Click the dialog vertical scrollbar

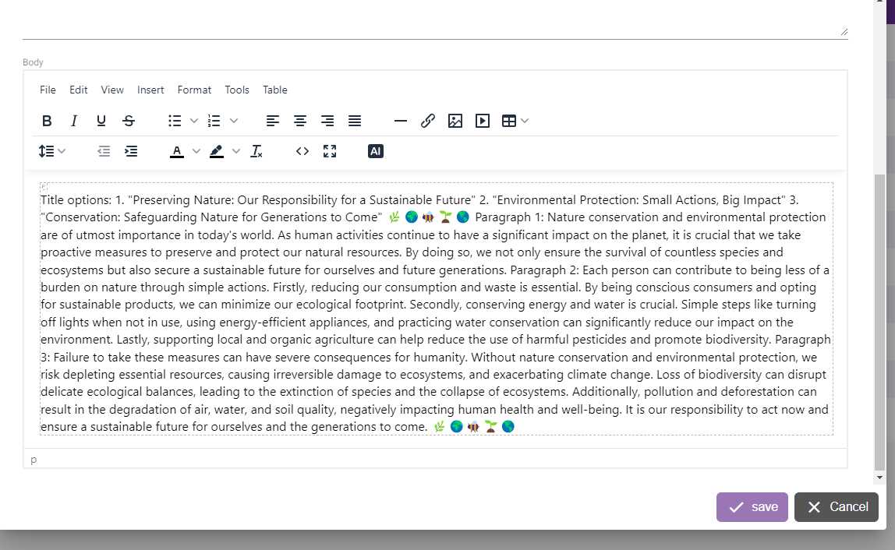pyautogui.click(x=879, y=321)
